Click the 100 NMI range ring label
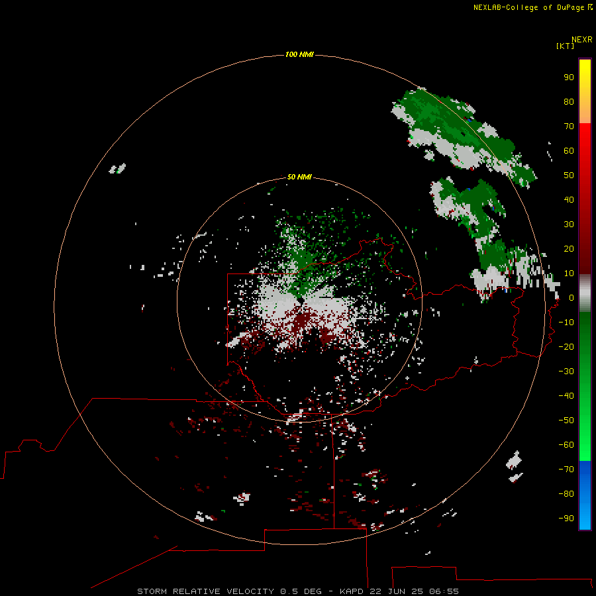 pyautogui.click(x=299, y=54)
